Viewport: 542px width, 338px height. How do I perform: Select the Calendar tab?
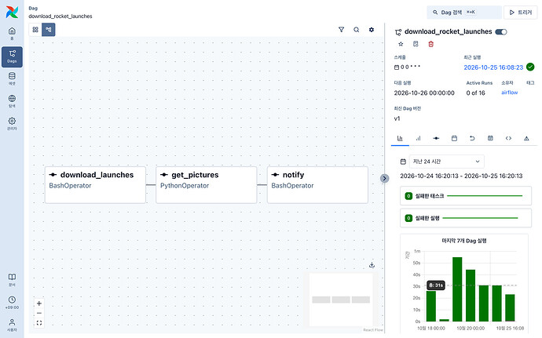point(454,139)
